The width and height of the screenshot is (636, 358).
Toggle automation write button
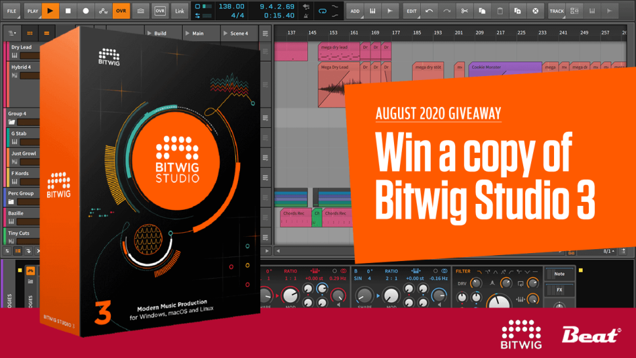tap(104, 11)
